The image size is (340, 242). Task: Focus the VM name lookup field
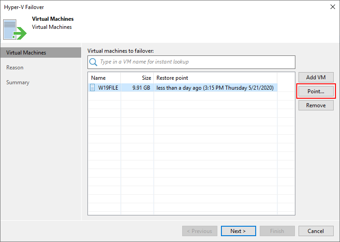coord(191,62)
